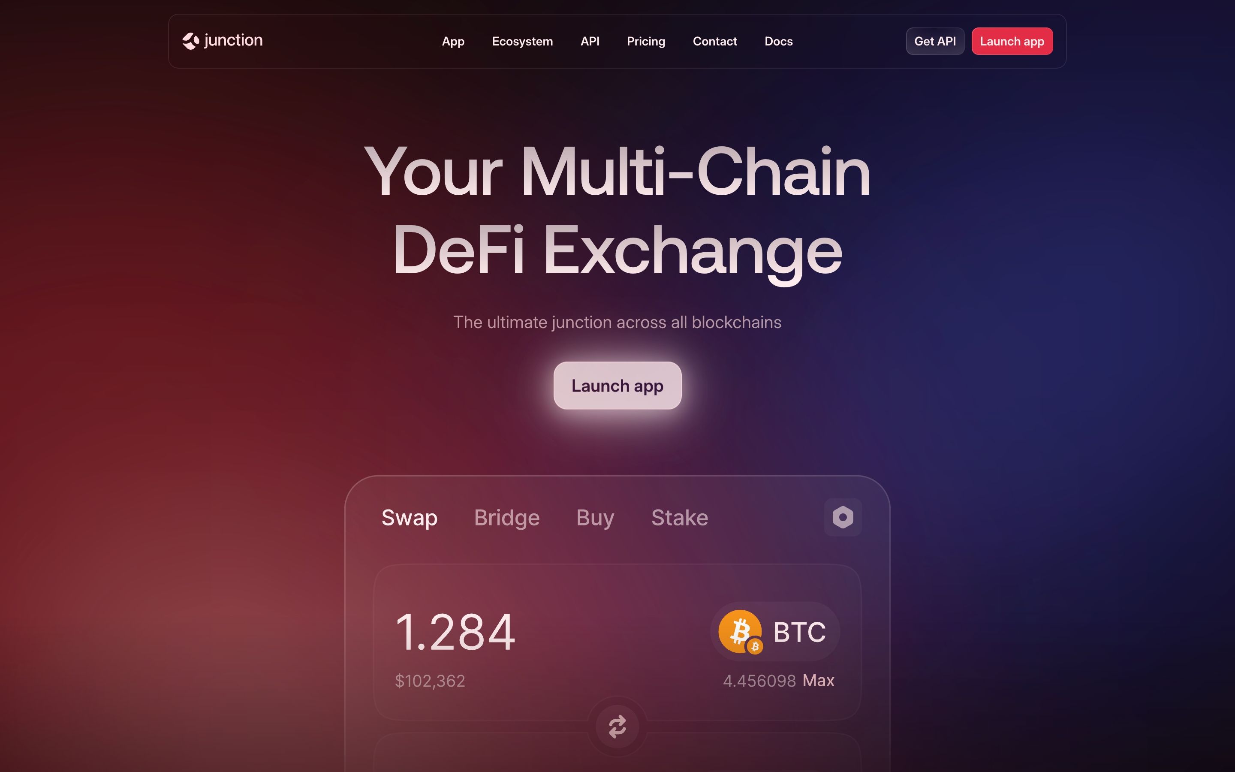This screenshot has width=1235, height=772.
Task: Open the Pricing page
Action: click(645, 41)
